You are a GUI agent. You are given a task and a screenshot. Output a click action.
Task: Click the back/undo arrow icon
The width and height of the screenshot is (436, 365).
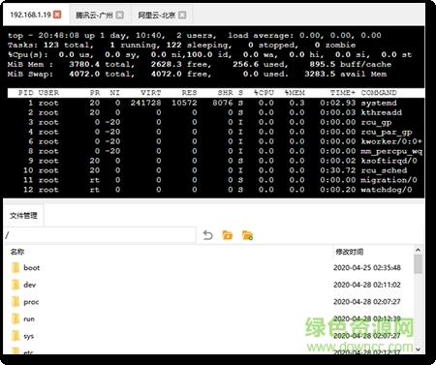tap(208, 235)
